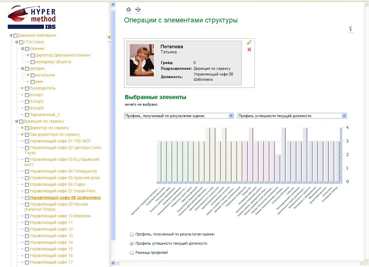Collapse the left tree panel arrow
The height and width of the screenshot is (267, 369).
[109, 37]
